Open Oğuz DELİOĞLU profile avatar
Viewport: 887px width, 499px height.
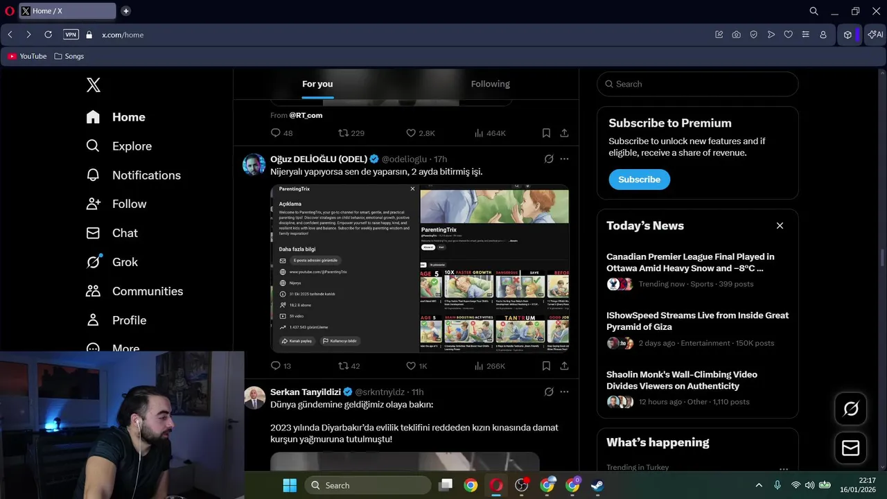(x=254, y=164)
